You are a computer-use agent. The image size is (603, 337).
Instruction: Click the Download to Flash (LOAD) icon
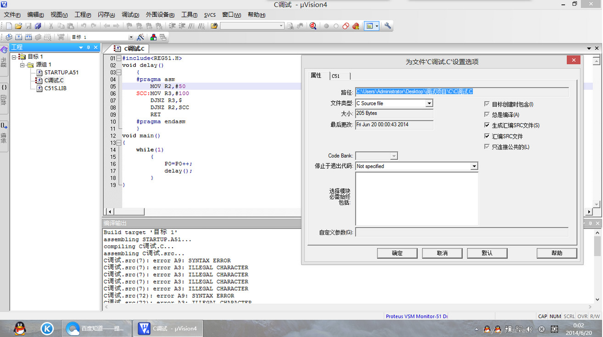(61, 37)
